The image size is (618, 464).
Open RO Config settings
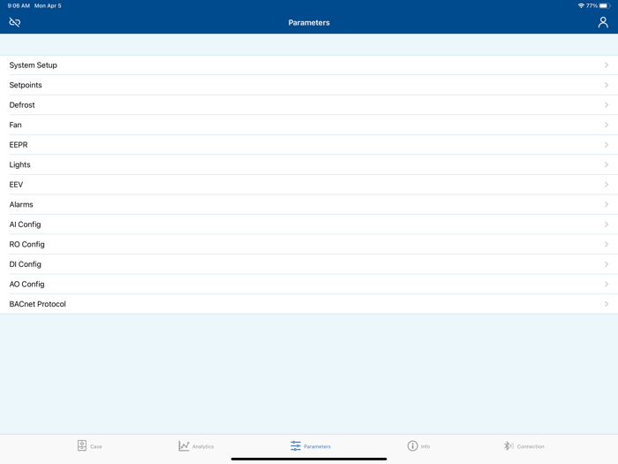tap(309, 244)
